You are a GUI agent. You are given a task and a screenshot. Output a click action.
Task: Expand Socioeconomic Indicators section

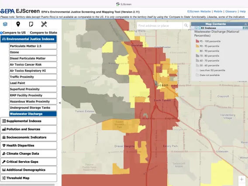click(29, 137)
